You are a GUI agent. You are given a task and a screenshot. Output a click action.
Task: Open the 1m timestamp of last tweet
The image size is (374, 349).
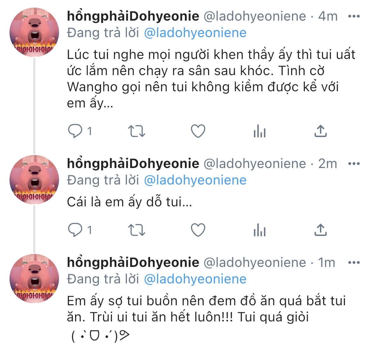point(326,262)
